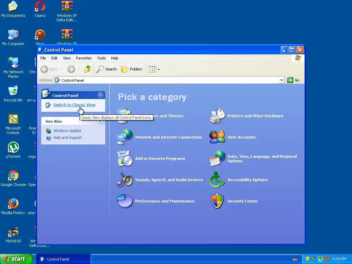Click inside the Address bar field
The height and width of the screenshot is (264, 352).
tap(169, 80)
